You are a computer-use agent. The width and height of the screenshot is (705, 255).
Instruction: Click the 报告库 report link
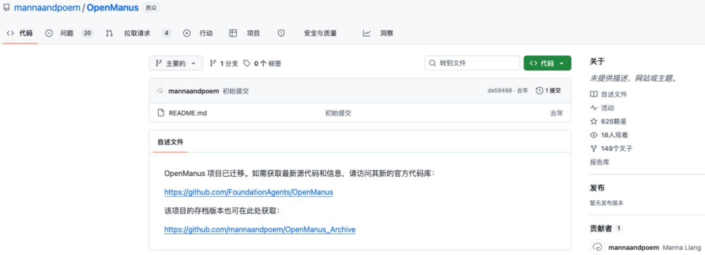600,162
